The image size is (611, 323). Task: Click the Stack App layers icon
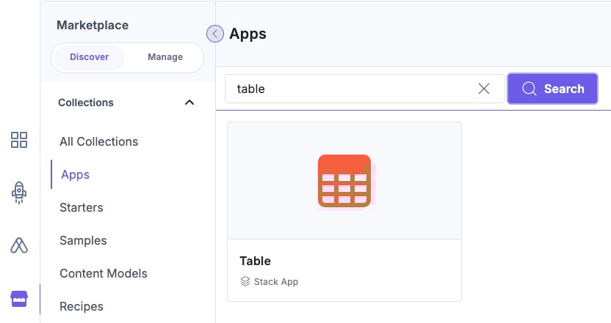[x=245, y=281]
